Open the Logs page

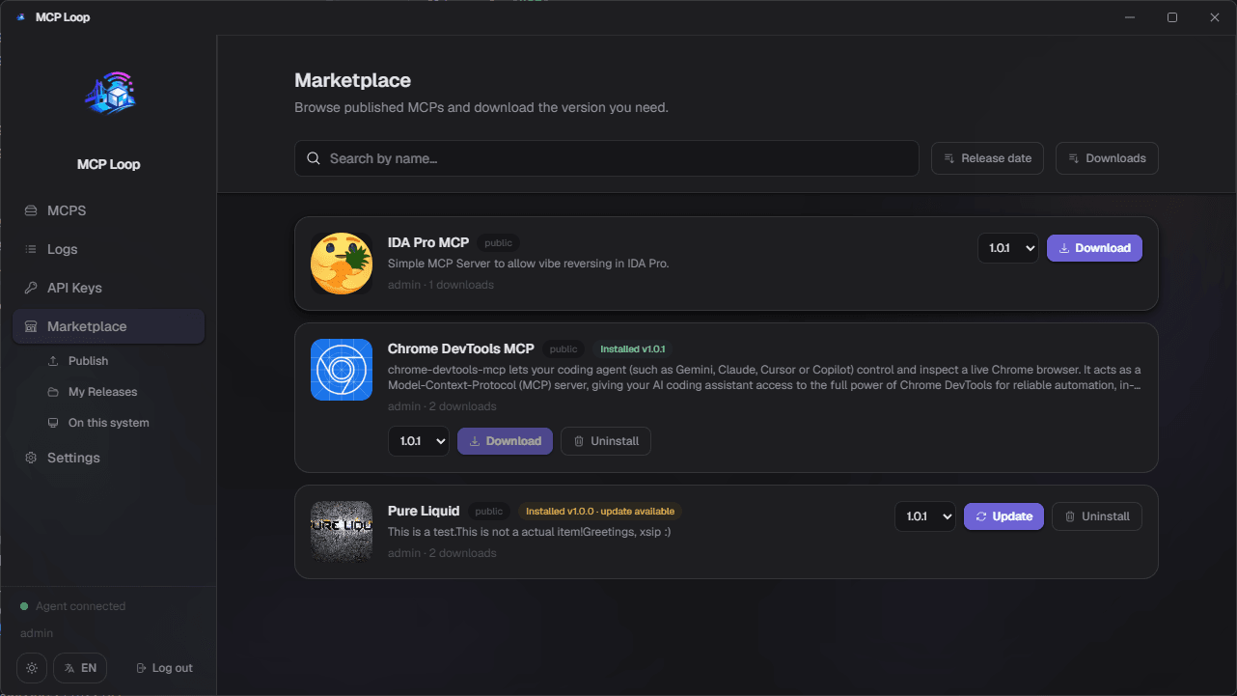click(108, 249)
